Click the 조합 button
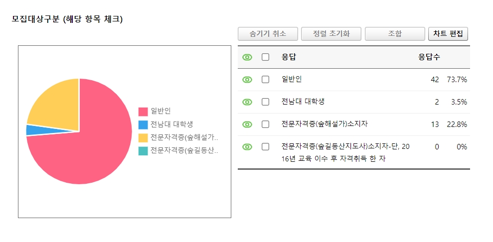493x242 pixels. tap(395, 34)
